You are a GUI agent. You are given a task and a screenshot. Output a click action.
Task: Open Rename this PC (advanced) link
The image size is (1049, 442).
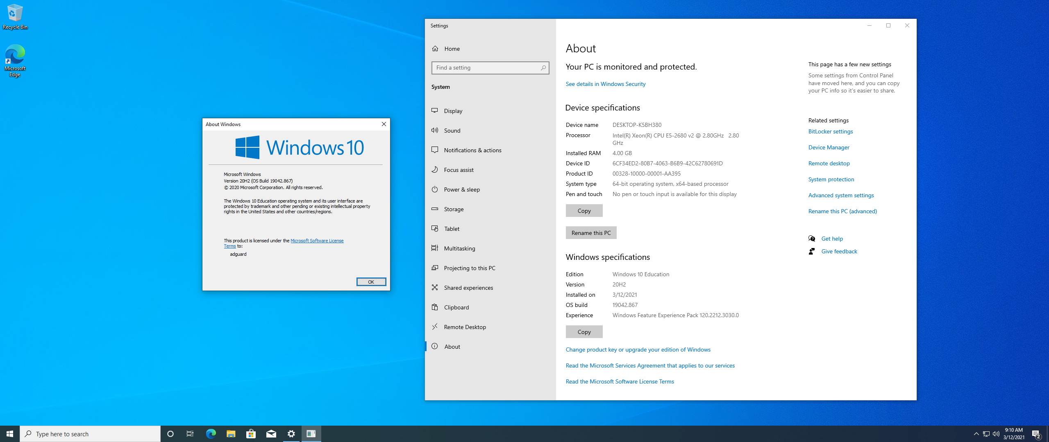(x=842, y=211)
